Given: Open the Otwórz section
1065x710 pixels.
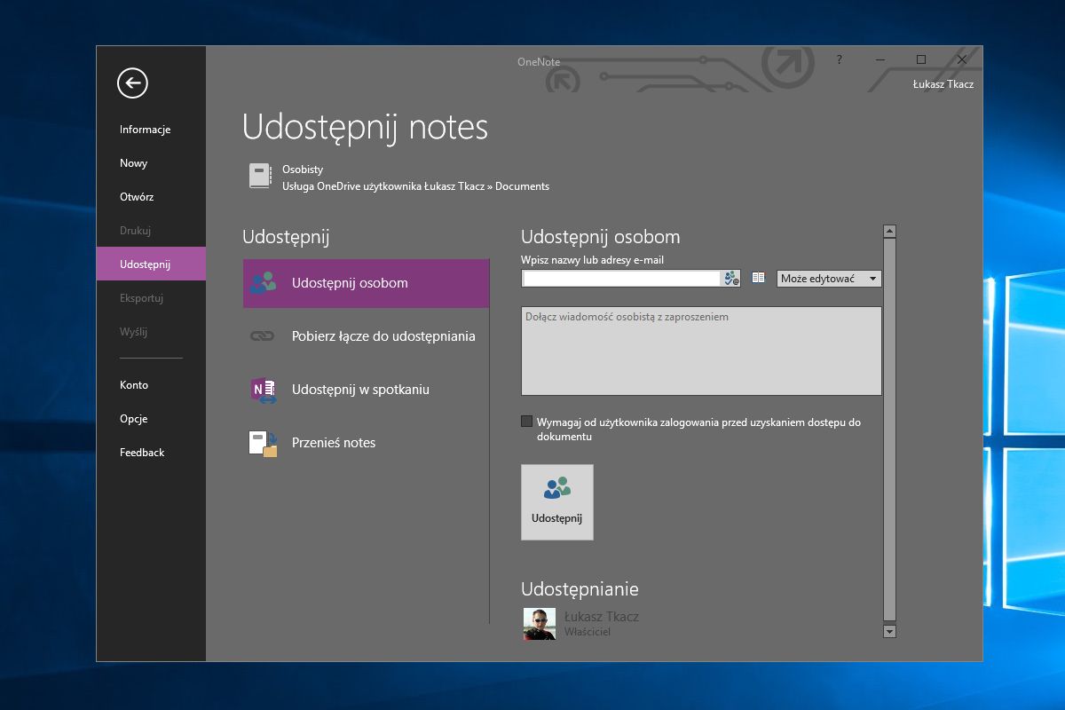Looking at the screenshot, I should pyautogui.click(x=137, y=197).
